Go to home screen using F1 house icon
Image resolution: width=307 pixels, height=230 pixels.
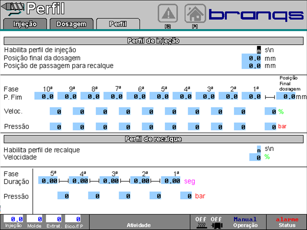click(195, 13)
